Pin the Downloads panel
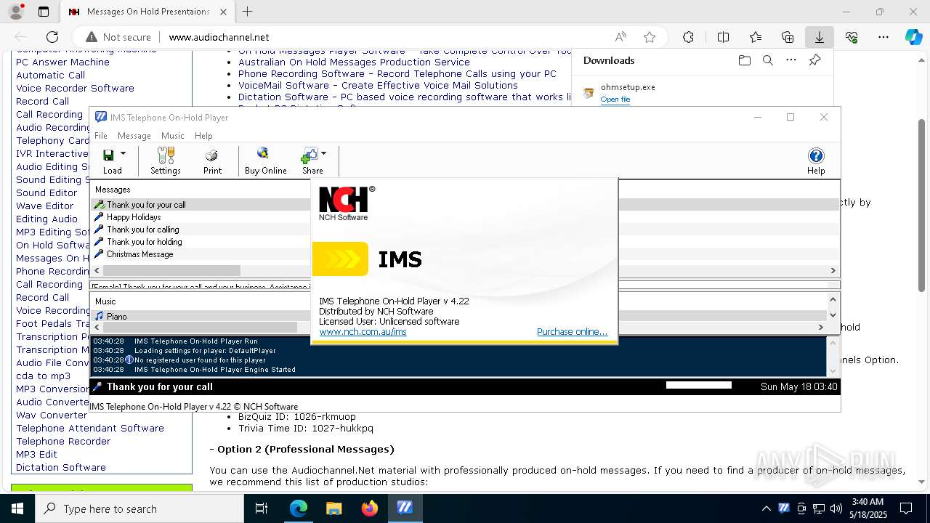 pos(814,60)
